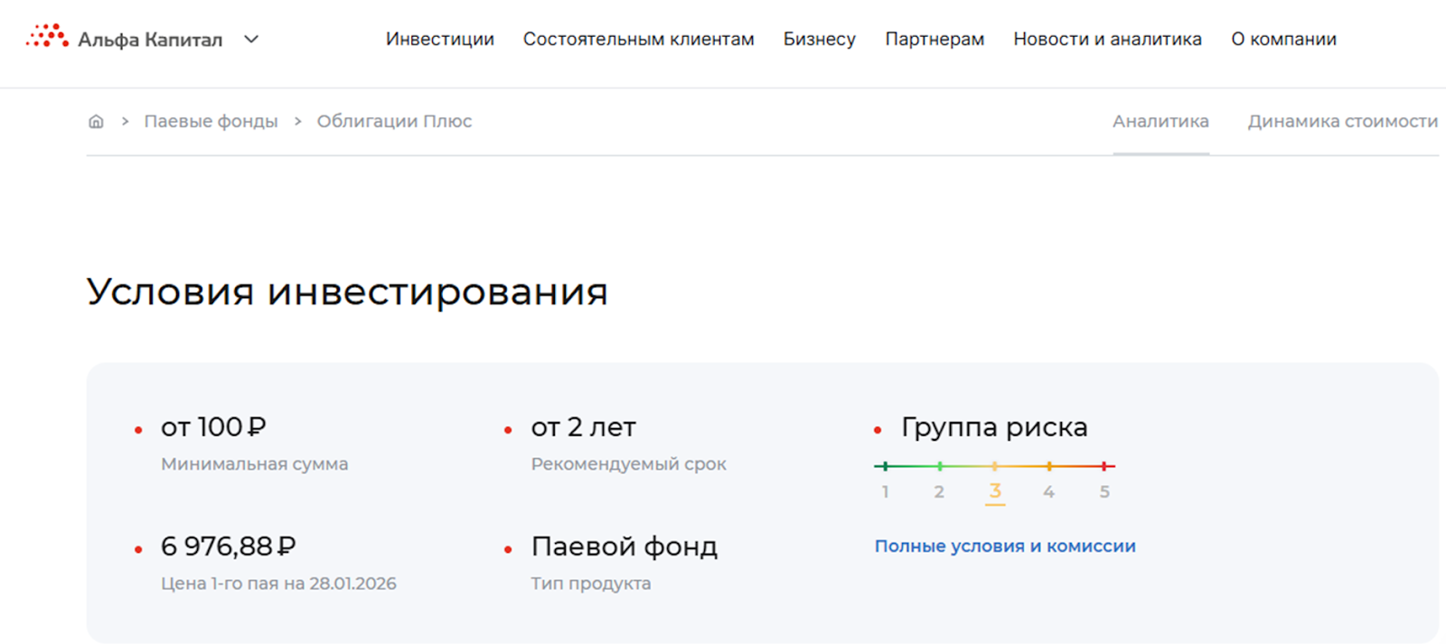Viewport: 1446px width, 644px height.
Task: Switch to the Аналитика tab
Action: (x=1160, y=121)
